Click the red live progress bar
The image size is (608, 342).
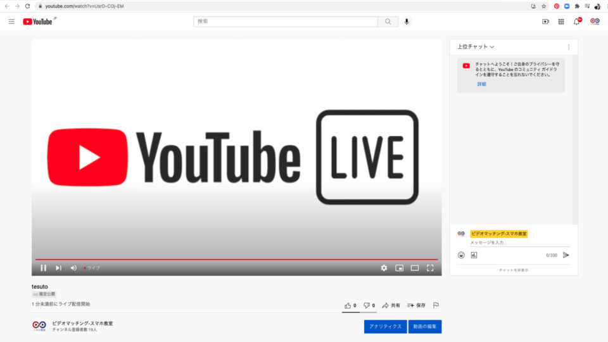[236, 259]
